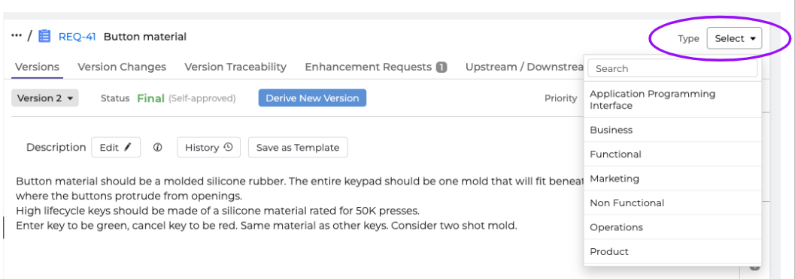Choose Non Functional type option
Screen dimensions: 795x279
pos(672,202)
